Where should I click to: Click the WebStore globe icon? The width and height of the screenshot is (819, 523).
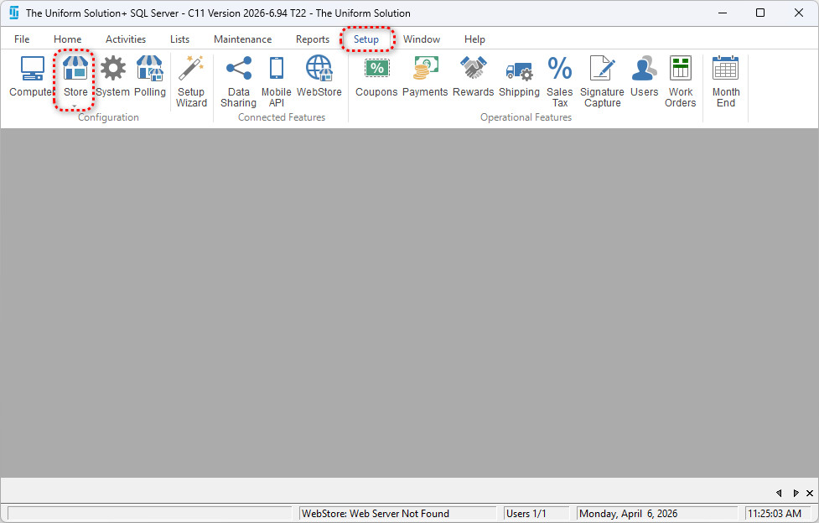[319, 77]
